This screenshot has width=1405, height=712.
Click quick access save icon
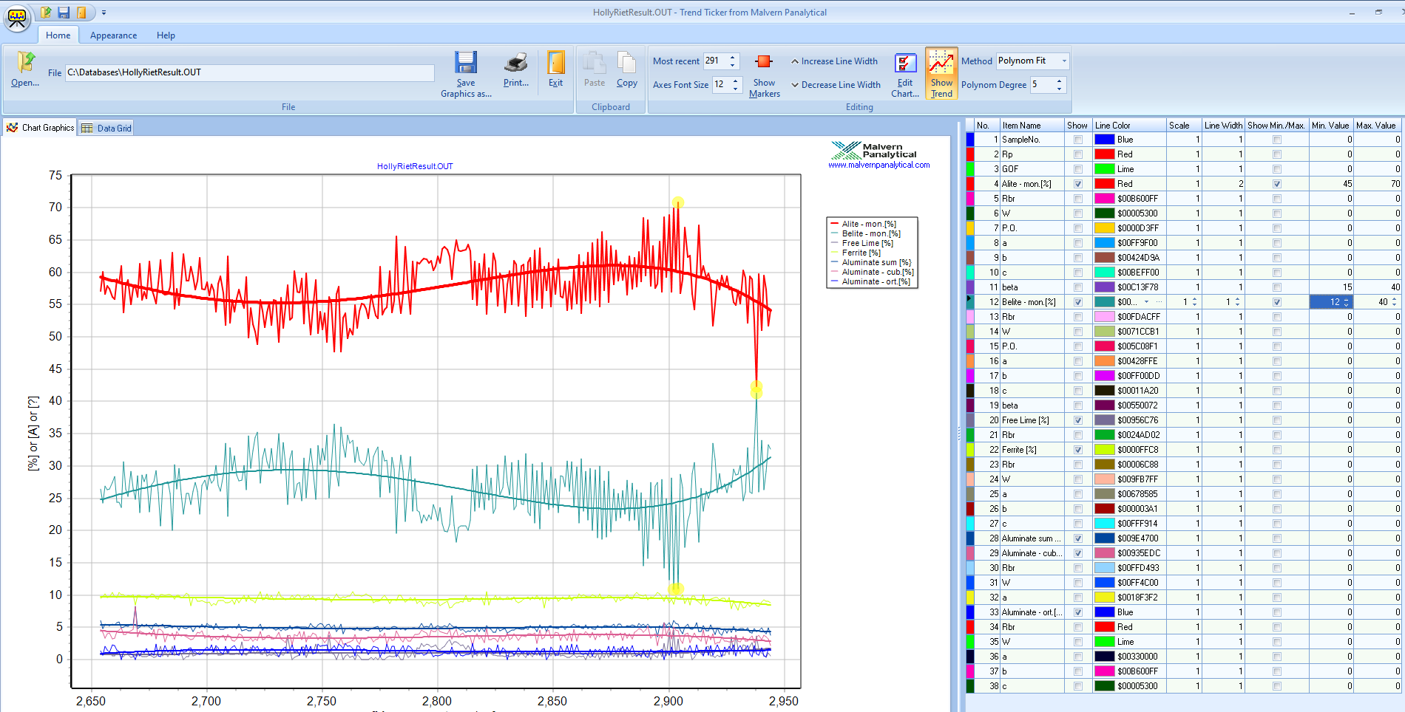64,13
